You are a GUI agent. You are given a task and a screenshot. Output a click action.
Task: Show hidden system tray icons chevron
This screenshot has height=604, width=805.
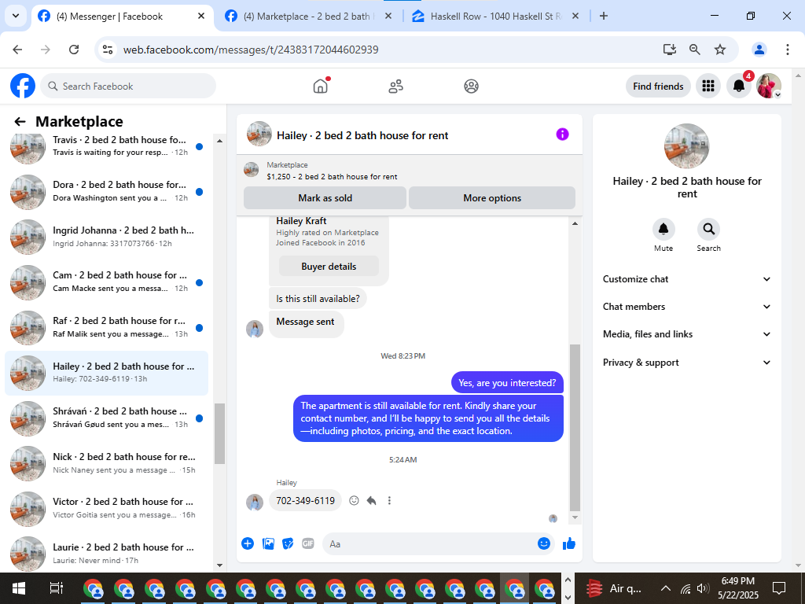coord(665,588)
